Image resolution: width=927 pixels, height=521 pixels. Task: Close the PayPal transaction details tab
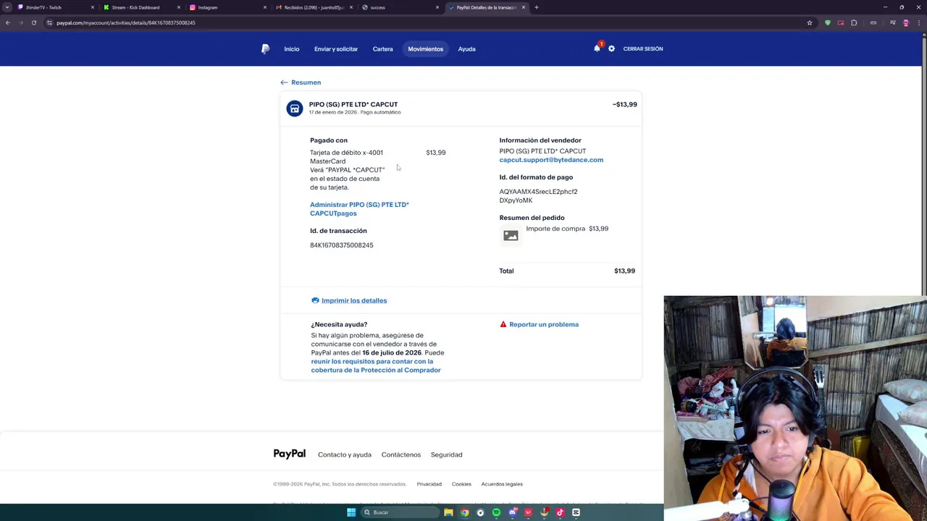524,7
